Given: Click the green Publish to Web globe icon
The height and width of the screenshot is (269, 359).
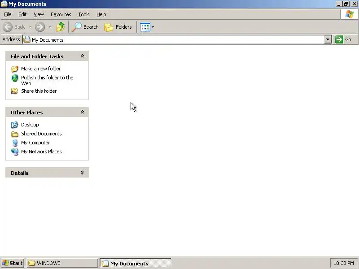Looking at the screenshot, I should 15,78.
